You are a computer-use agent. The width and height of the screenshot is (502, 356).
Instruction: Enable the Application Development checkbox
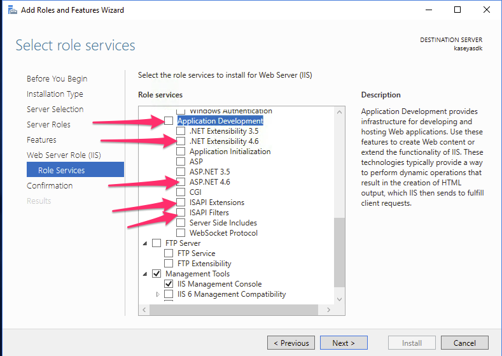[169, 121]
